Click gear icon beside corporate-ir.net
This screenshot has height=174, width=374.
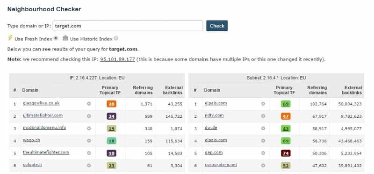point(263,165)
